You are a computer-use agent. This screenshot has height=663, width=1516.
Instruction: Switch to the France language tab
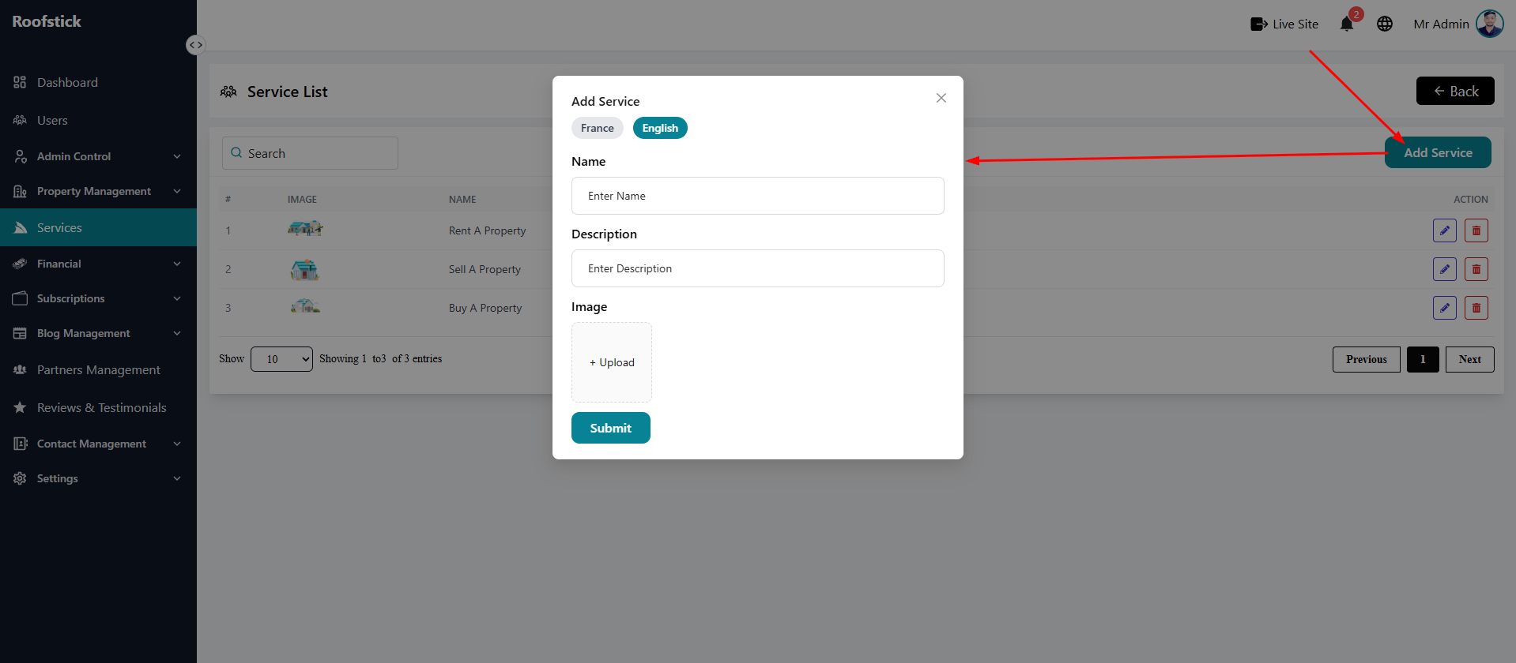pyautogui.click(x=597, y=128)
